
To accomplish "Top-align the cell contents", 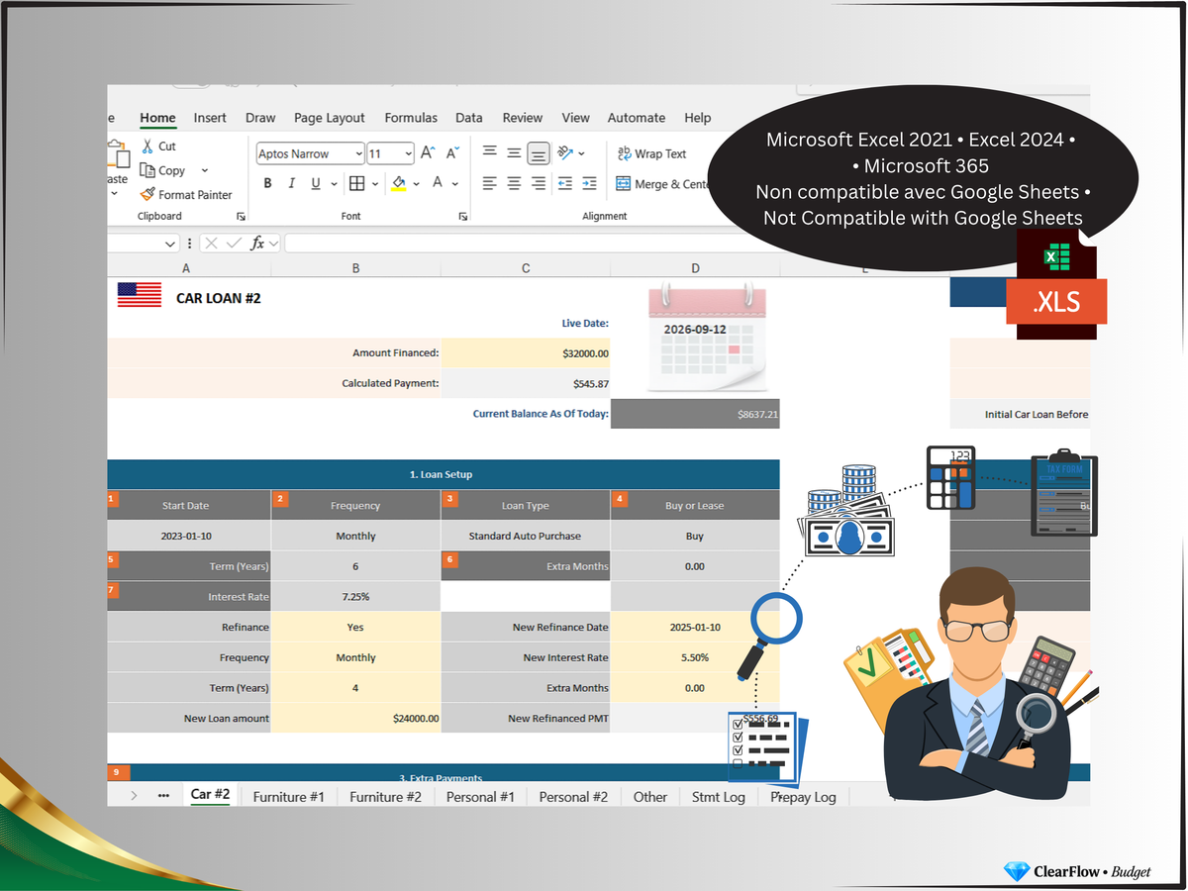I will [x=489, y=152].
